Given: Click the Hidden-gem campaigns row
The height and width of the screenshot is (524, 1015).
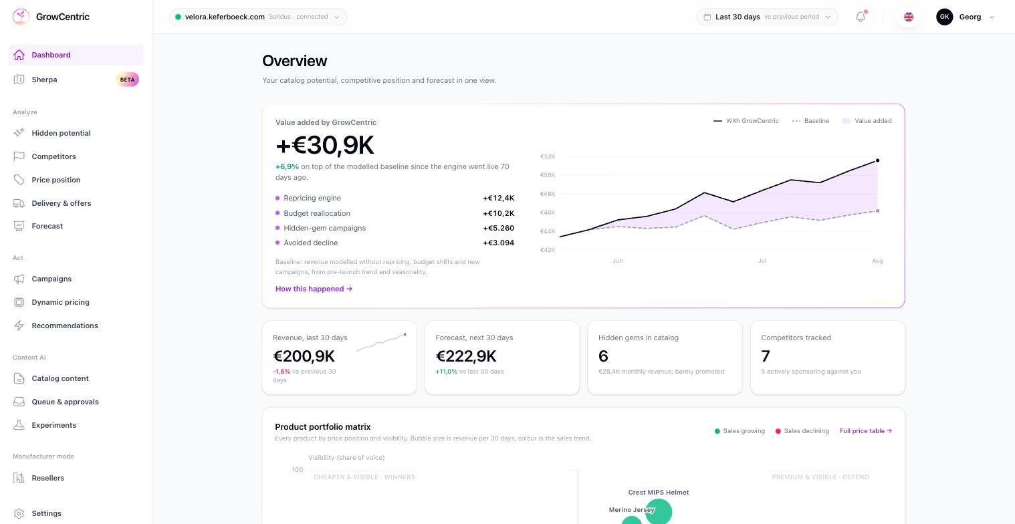Looking at the screenshot, I should pyautogui.click(x=394, y=228).
